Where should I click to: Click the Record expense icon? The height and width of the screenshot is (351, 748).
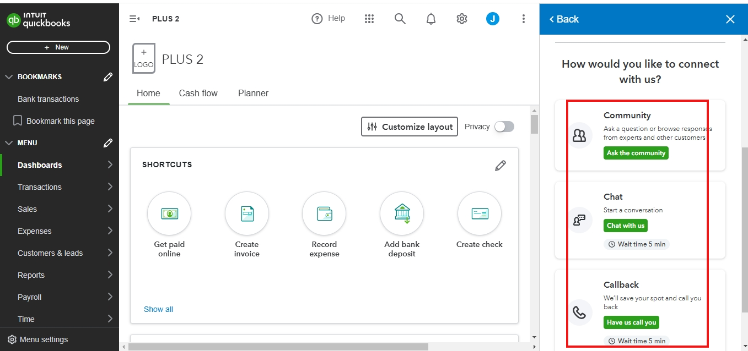tap(324, 213)
